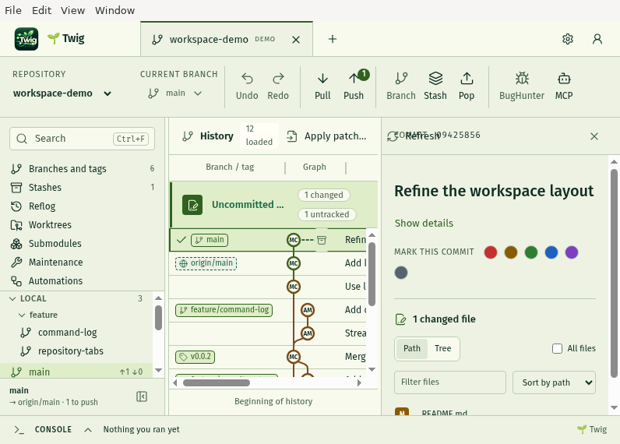This screenshot has width=620, height=444.
Task: Click the 1 untracked badge
Action: click(x=326, y=214)
